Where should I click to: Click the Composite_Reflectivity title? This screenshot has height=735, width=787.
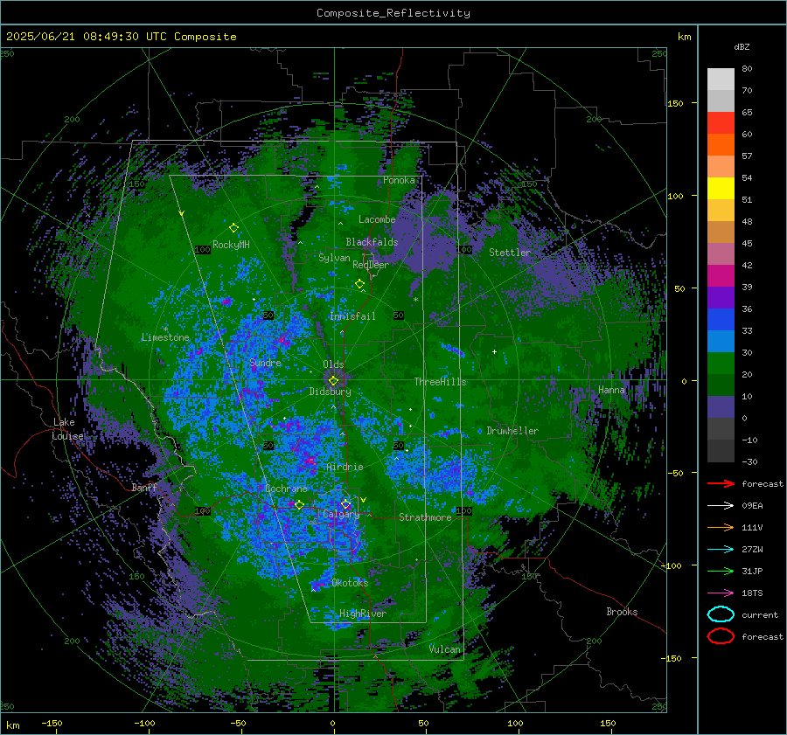[x=393, y=13]
